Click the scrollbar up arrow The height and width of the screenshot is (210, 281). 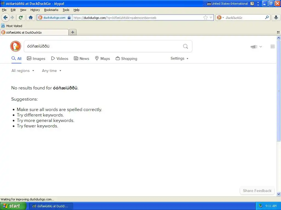[279, 38]
